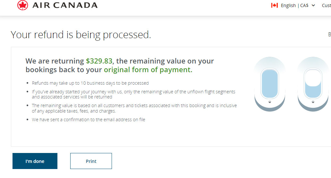Click the unflown flight segments bullet text
This screenshot has width=331, height=178.
(x=133, y=94)
